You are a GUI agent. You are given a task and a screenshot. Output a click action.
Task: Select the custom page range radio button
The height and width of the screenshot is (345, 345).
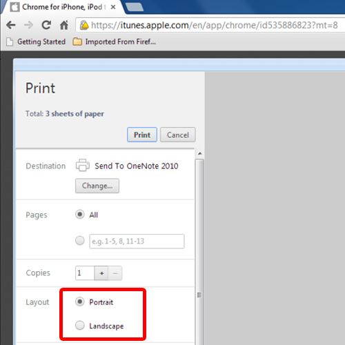(79, 241)
